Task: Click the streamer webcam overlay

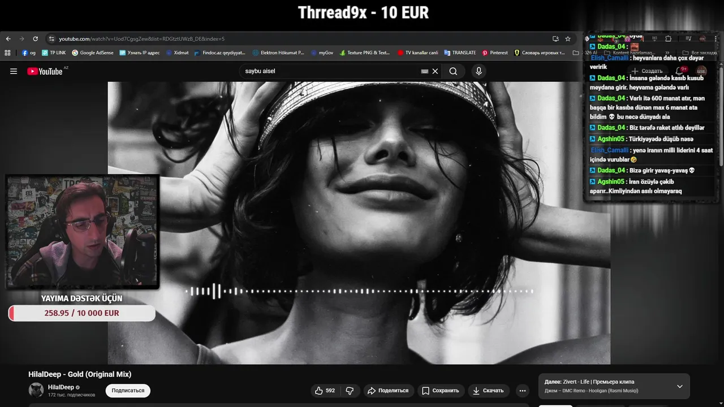Action: tap(83, 232)
